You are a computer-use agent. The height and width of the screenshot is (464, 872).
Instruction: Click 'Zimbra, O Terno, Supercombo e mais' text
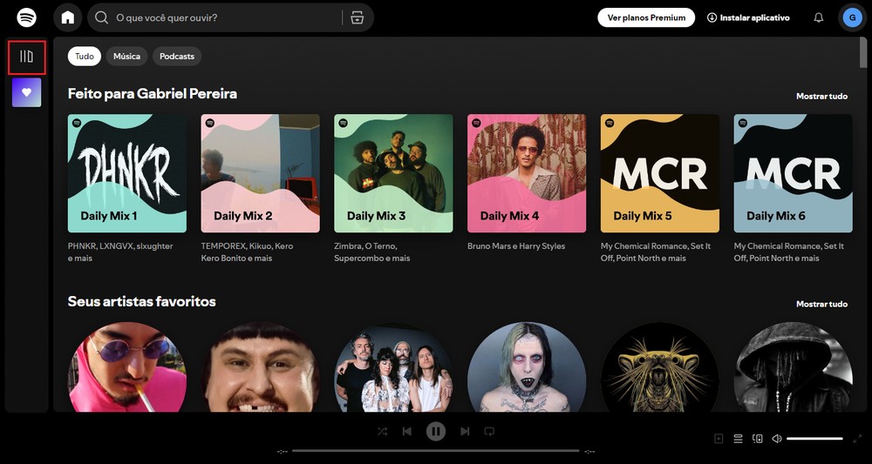click(x=372, y=252)
